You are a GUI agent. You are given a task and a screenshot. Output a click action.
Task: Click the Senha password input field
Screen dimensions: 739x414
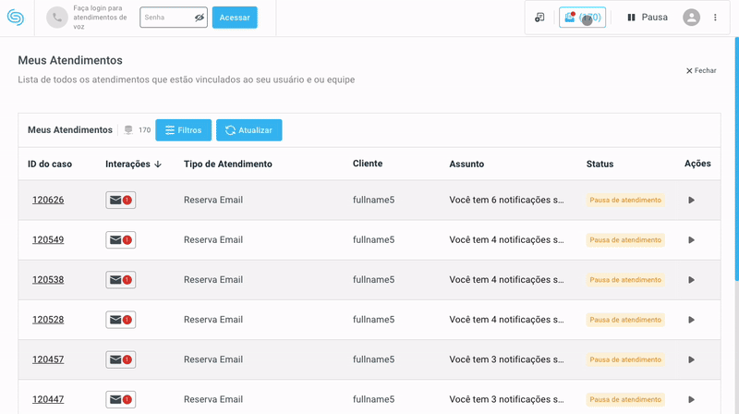(x=166, y=18)
